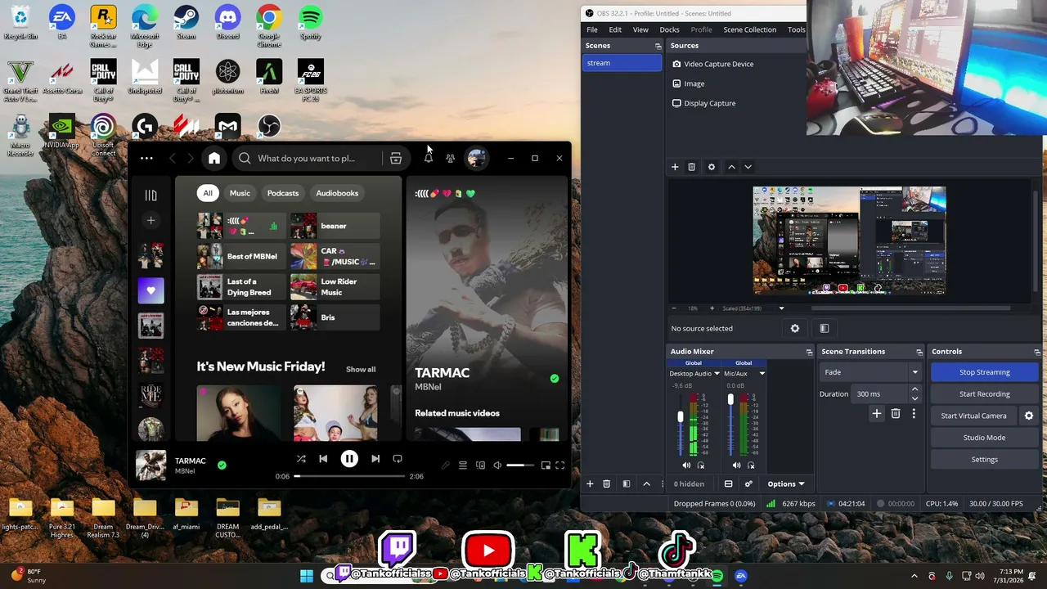
Task: Open Spotify queue icon
Action: 463,465
